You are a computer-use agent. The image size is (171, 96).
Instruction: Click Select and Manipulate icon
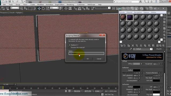pyautogui.click(x=66, y=8)
